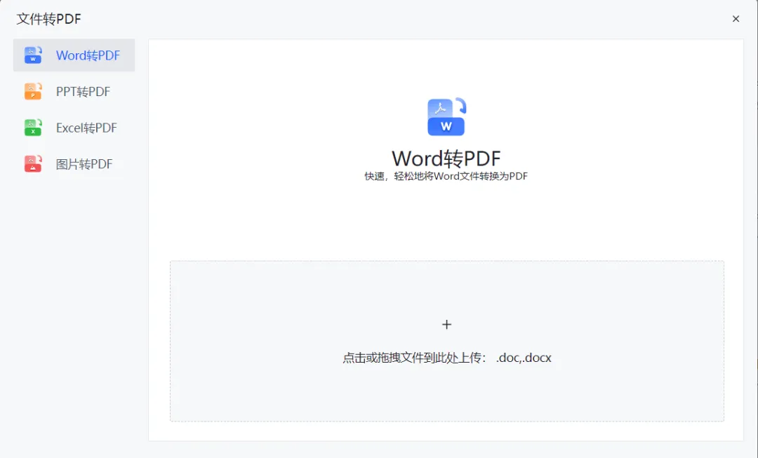The image size is (758, 458).
Task: Click the green Excel-to-PDF sidebar icon
Action: [x=33, y=128]
